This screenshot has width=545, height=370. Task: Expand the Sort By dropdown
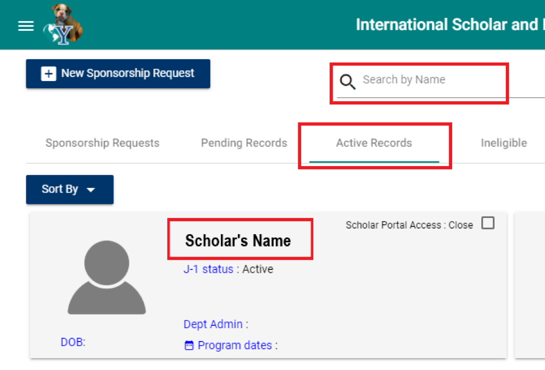tap(69, 189)
